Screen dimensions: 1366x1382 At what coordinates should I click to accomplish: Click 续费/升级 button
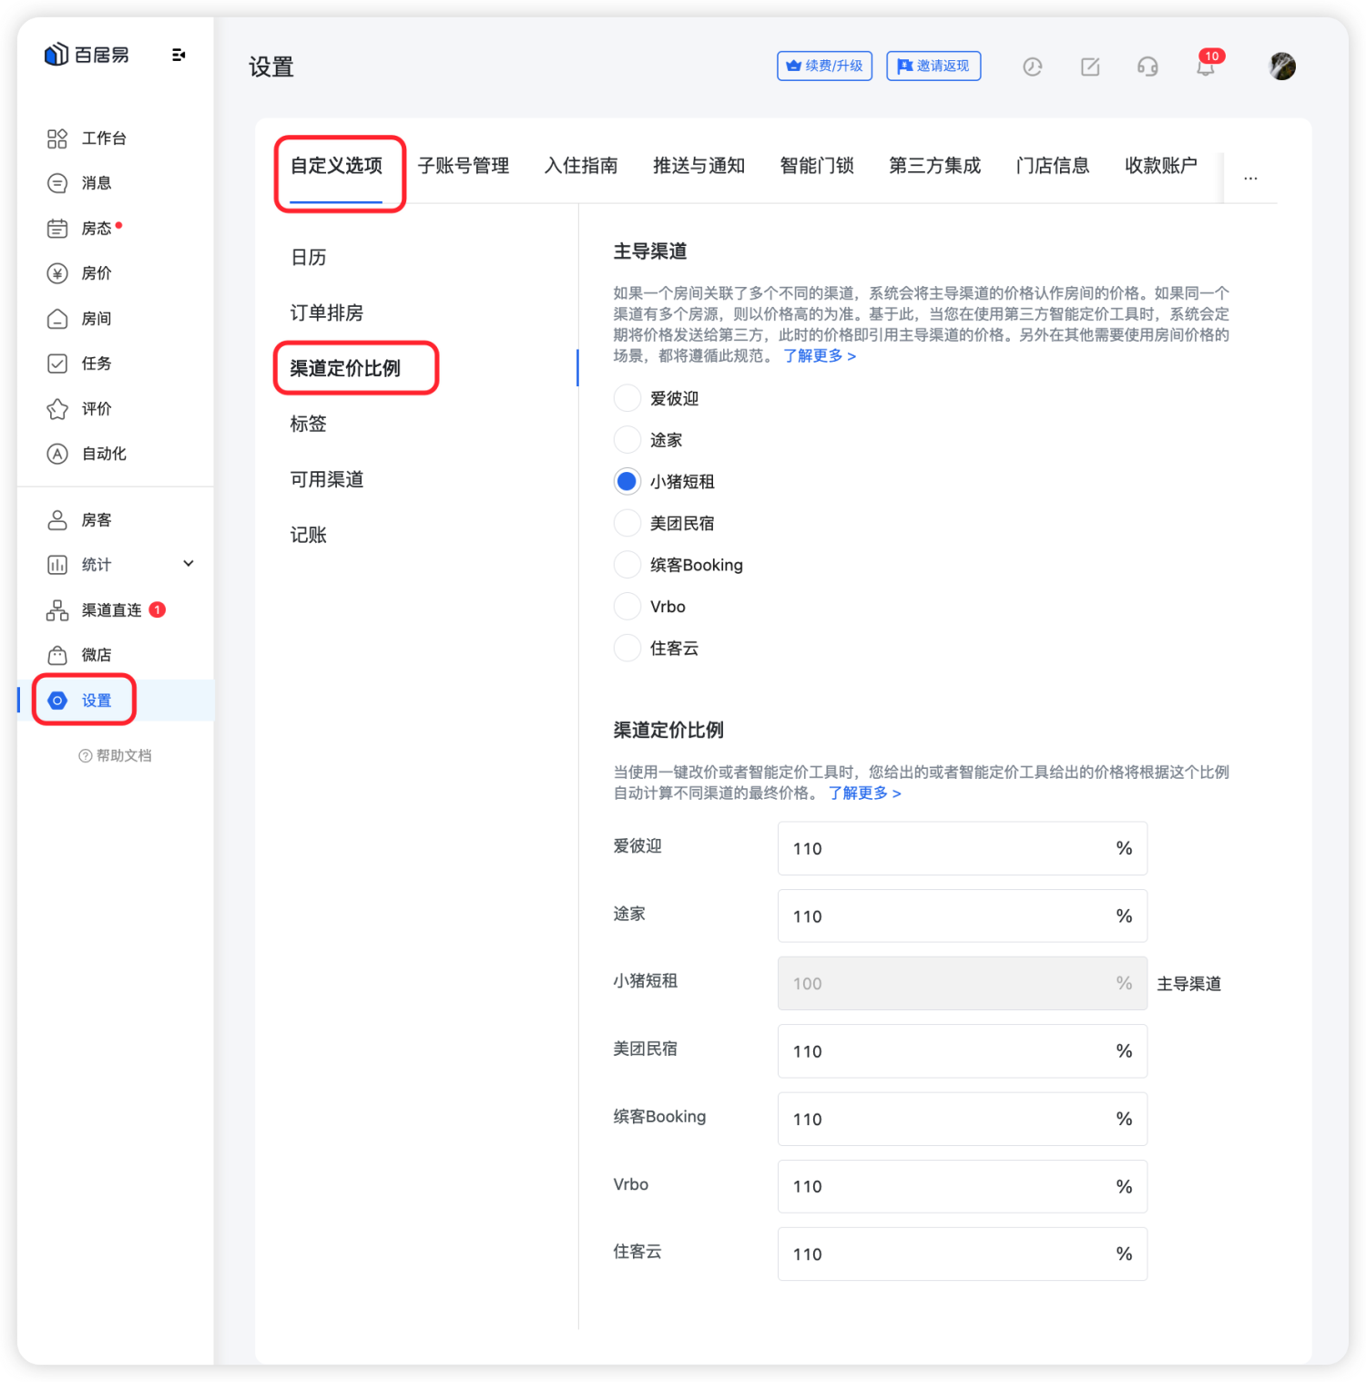[825, 67]
